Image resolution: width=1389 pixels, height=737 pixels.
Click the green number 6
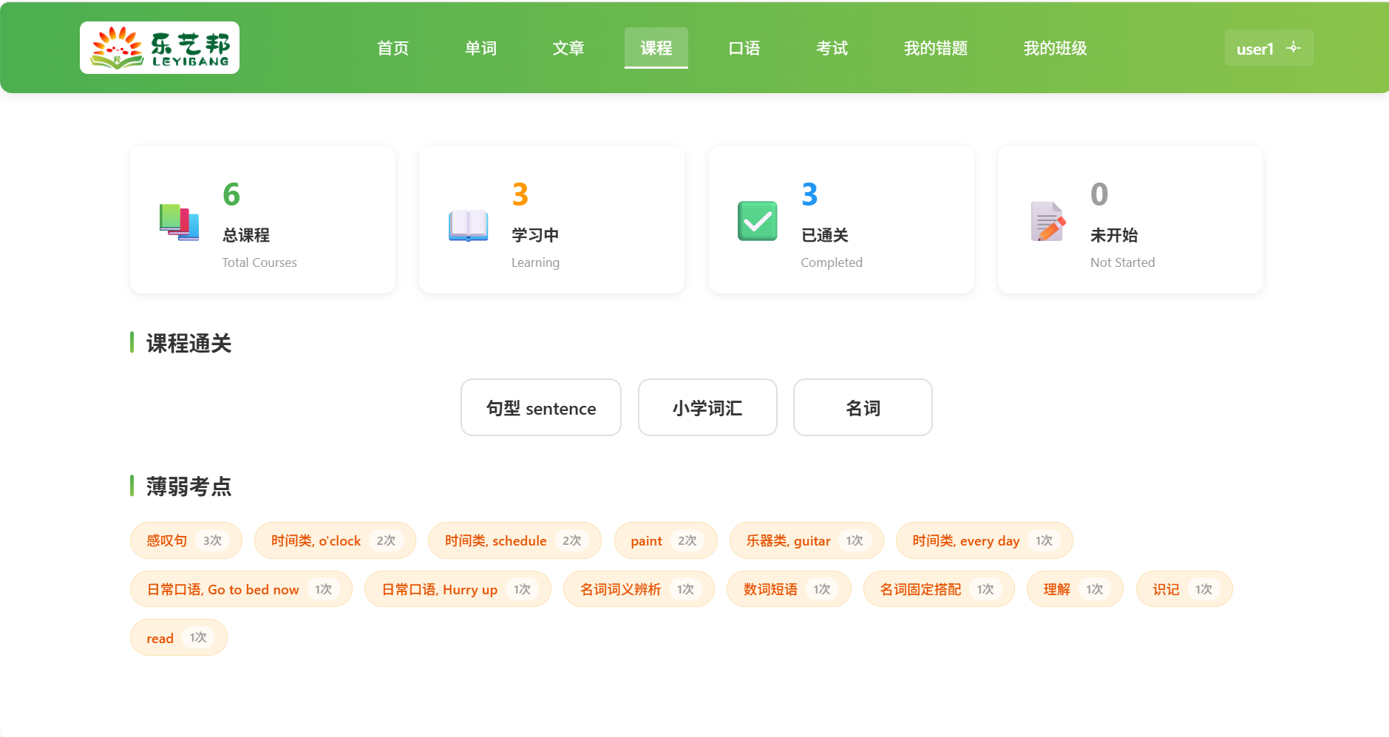click(x=231, y=194)
